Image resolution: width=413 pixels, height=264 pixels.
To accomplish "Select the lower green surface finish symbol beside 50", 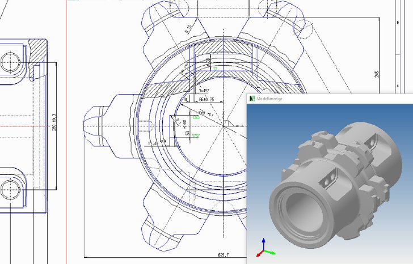I will [196, 135].
